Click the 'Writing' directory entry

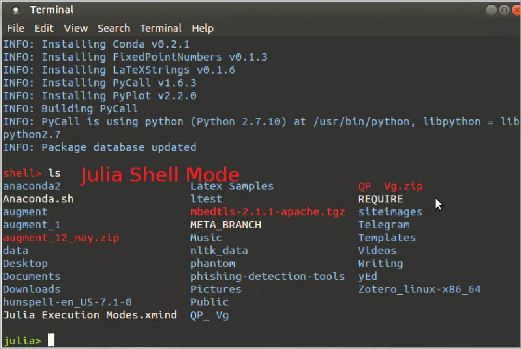381,264
